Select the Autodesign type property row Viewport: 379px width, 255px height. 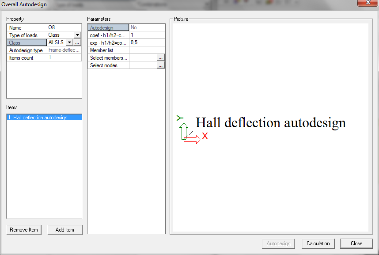(26, 50)
